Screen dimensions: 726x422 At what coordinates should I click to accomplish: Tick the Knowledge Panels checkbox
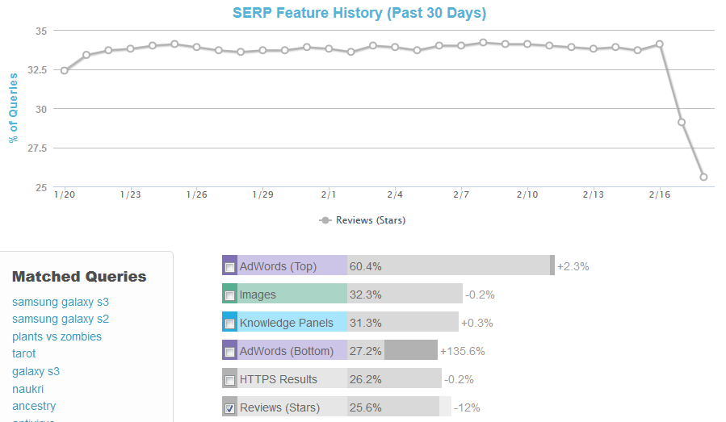point(230,324)
